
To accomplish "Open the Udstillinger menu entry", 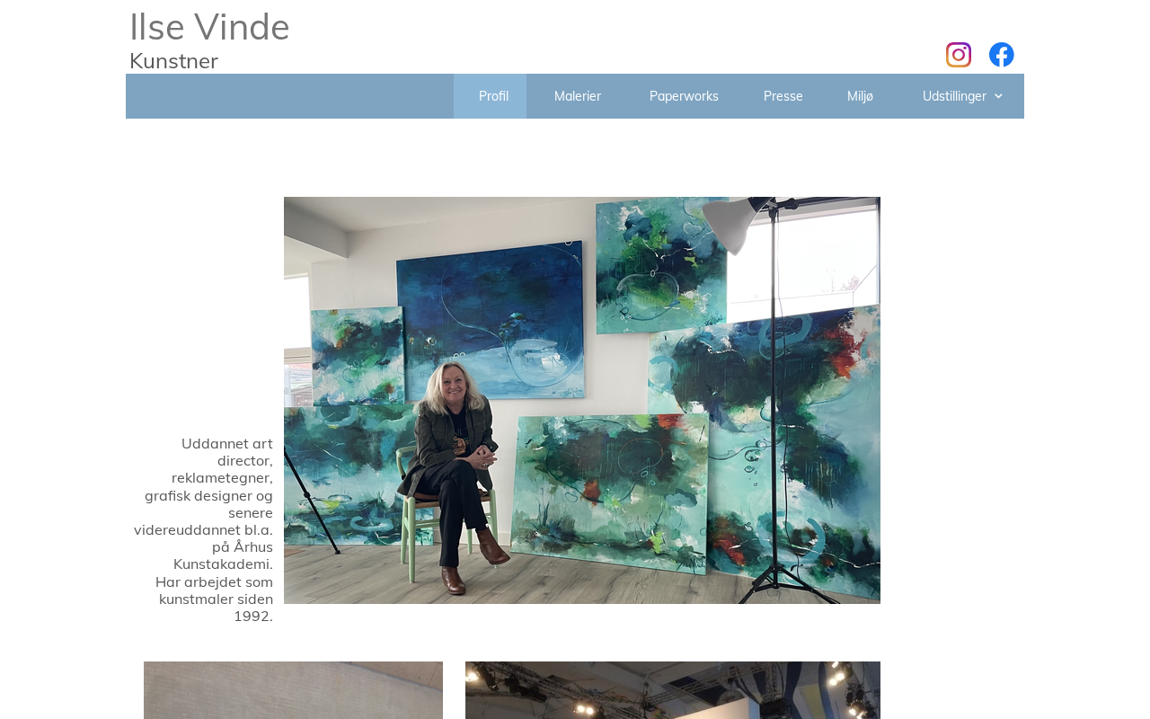I will tap(954, 96).
